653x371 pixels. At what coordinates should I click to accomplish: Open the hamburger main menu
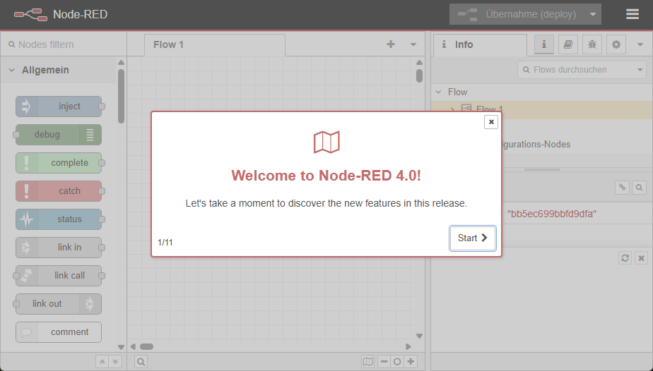pyautogui.click(x=633, y=14)
